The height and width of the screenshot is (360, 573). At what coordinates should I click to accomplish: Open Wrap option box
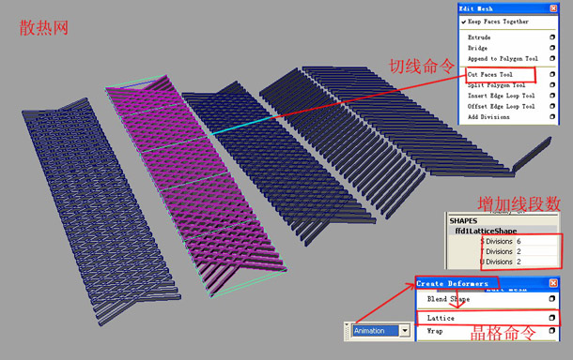pyautogui.click(x=551, y=330)
